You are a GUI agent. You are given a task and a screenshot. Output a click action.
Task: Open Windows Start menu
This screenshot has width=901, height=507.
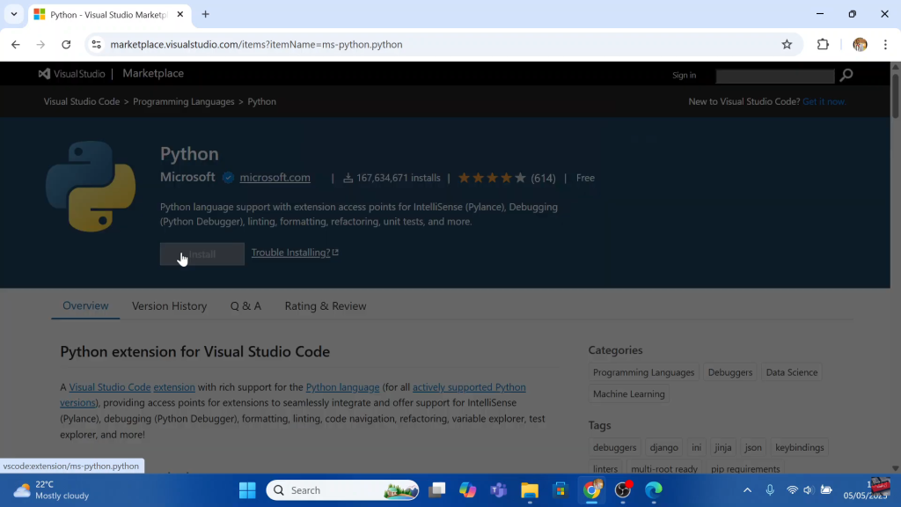[247, 490]
